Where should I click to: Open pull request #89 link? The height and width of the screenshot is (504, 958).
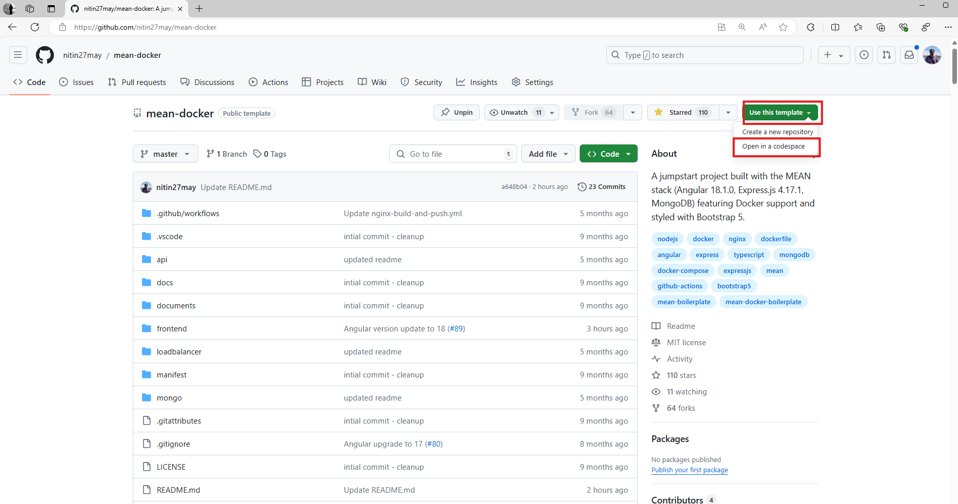(456, 329)
